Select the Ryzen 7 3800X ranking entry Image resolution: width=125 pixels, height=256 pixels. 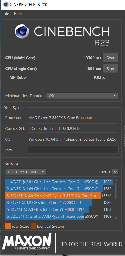coord(59,196)
